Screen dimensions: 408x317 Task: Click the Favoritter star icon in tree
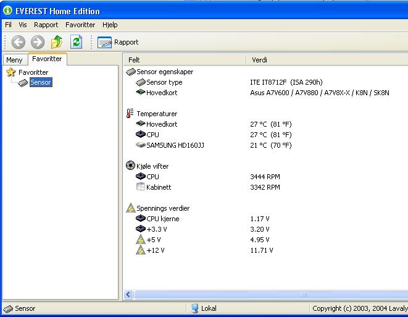click(11, 72)
